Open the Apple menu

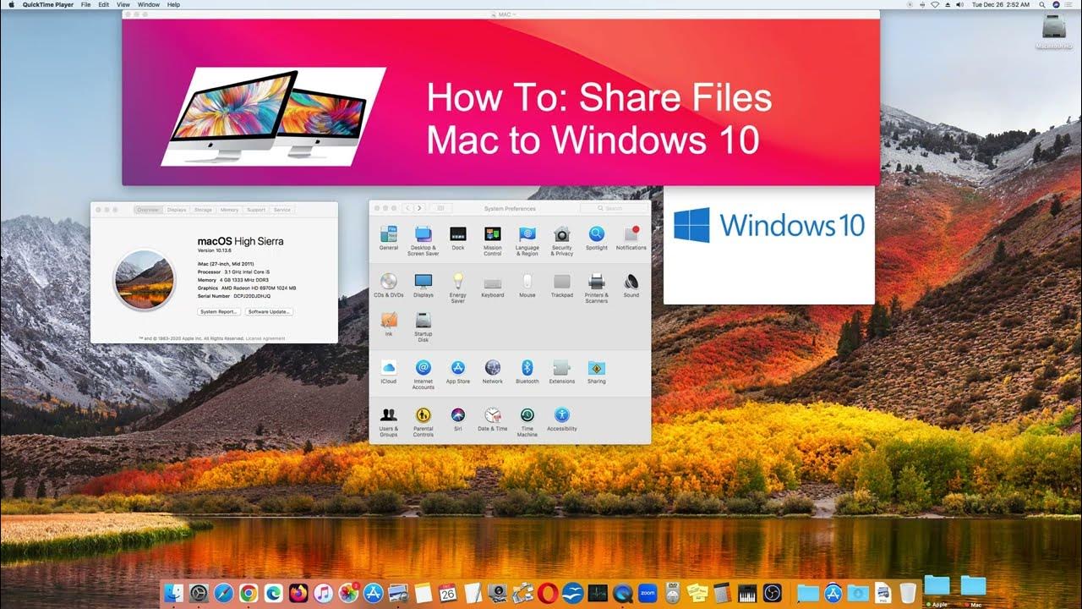coord(11,4)
